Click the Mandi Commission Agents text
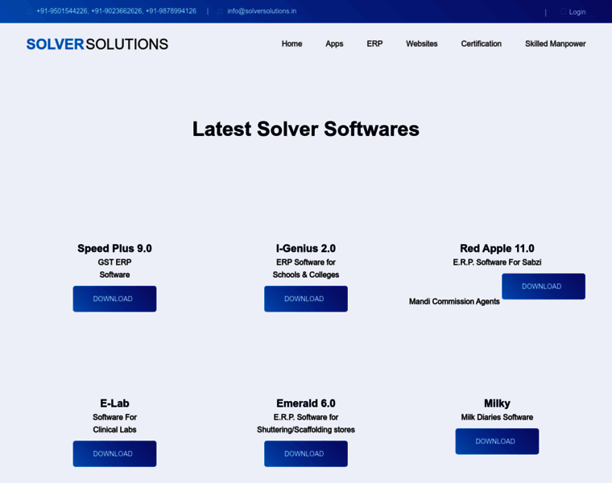The height and width of the screenshot is (483, 612). [x=454, y=302]
